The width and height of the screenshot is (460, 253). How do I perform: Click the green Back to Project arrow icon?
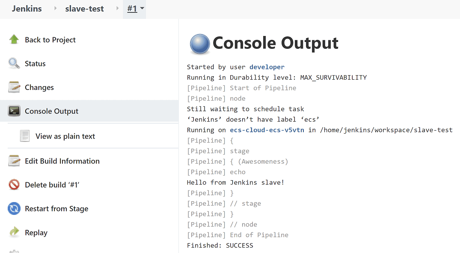[x=14, y=39]
